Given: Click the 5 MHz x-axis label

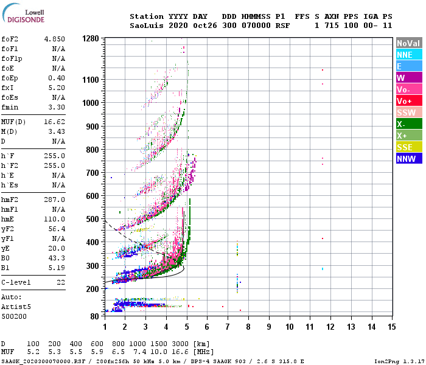Looking at the screenshot, I should pyautogui.click(x=187, y=327).
